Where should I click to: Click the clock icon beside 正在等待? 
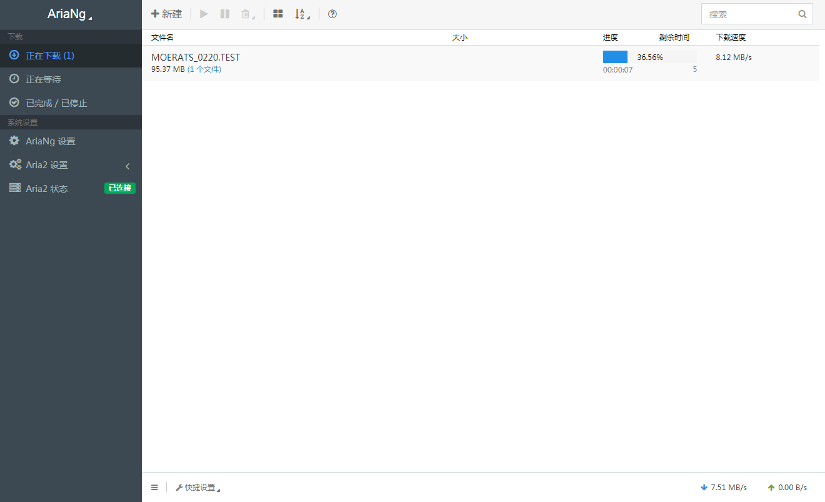tap(14, 79)
